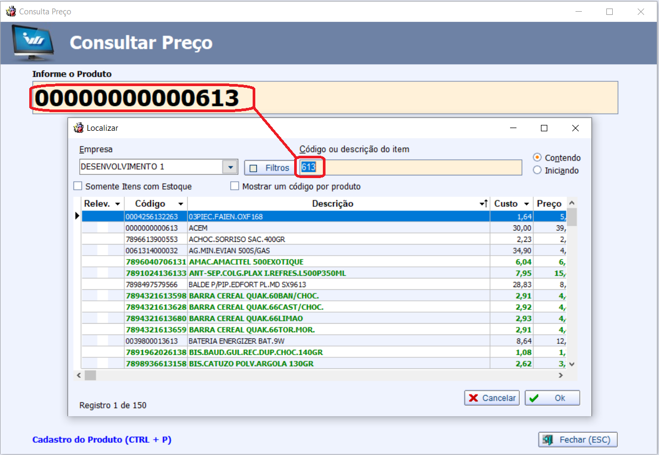The image size is (659, 455).
Task: Select the Iniciando radio option
Action: click(537, 171)
